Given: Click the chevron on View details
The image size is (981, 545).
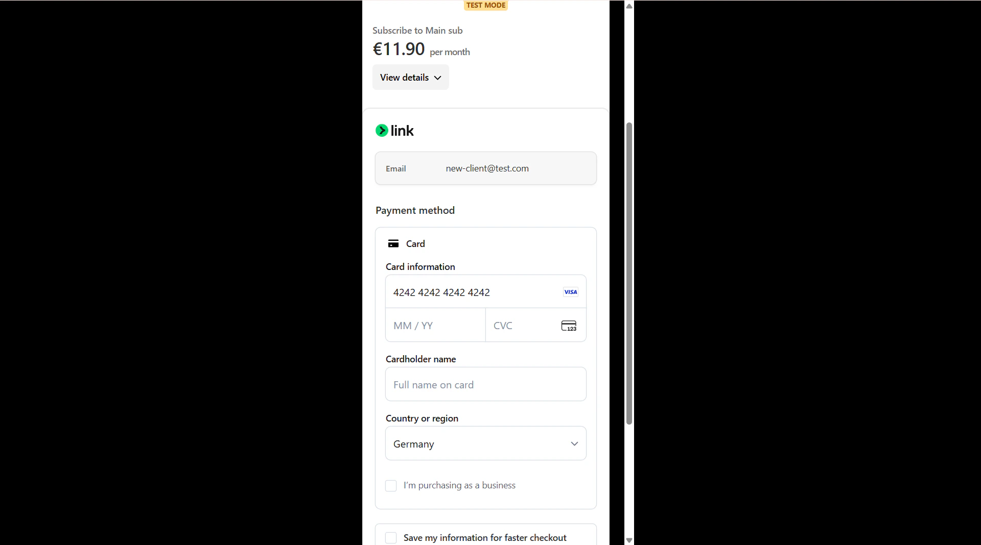Looking at the screenshot, I should click(437, 78).
